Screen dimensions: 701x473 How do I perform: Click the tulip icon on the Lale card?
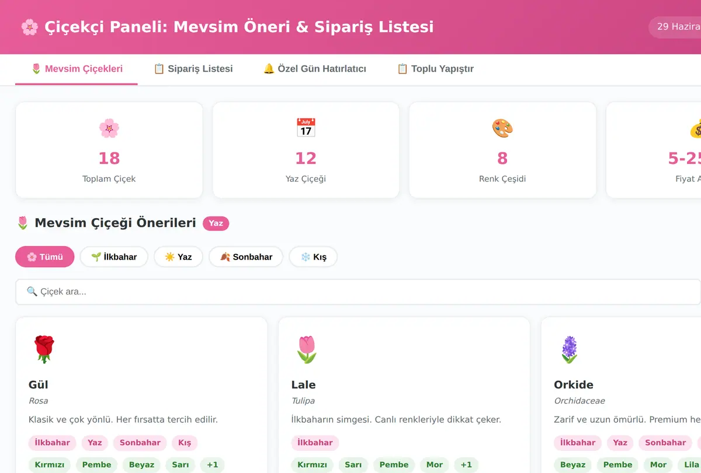(306, 349)
